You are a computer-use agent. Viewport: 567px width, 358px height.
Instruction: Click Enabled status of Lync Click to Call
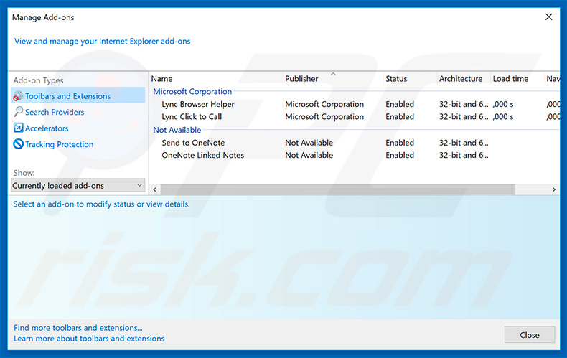400,116
